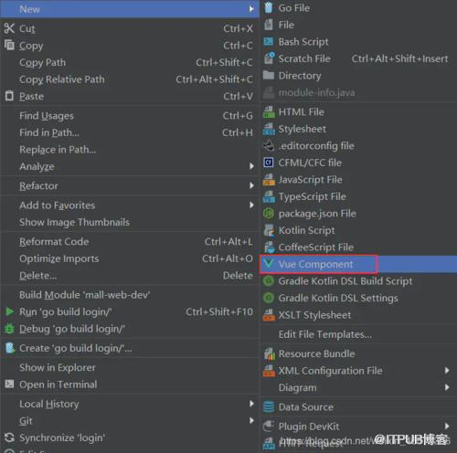The height and width of the screenshot is (453, 457).
Task: Click the green Run arrow icon
Action: click(x=10, y=311)
